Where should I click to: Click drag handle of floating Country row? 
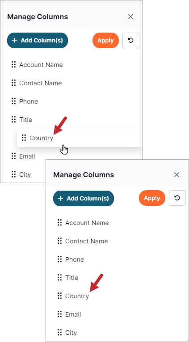(24, 138)
